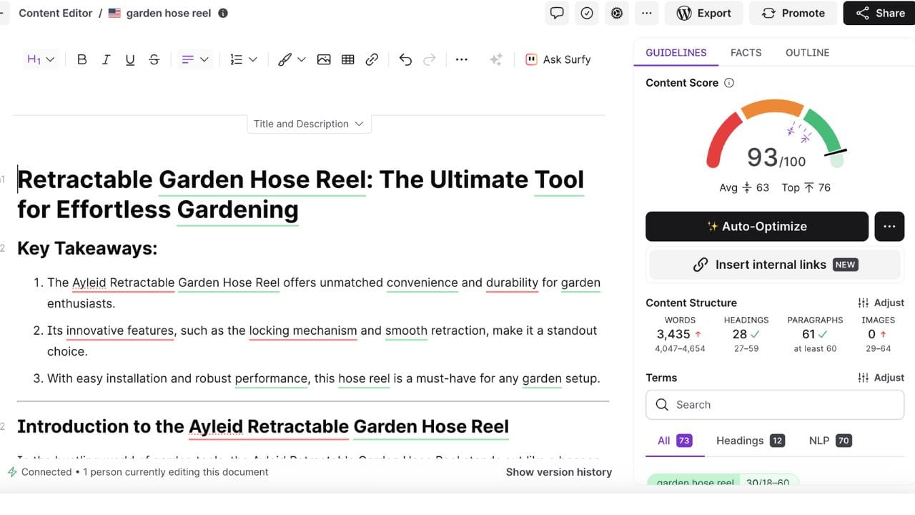The height and width of the screenshot is (515, 915).
Task: Open the numbered list dropdown
Action: (243, 59)
